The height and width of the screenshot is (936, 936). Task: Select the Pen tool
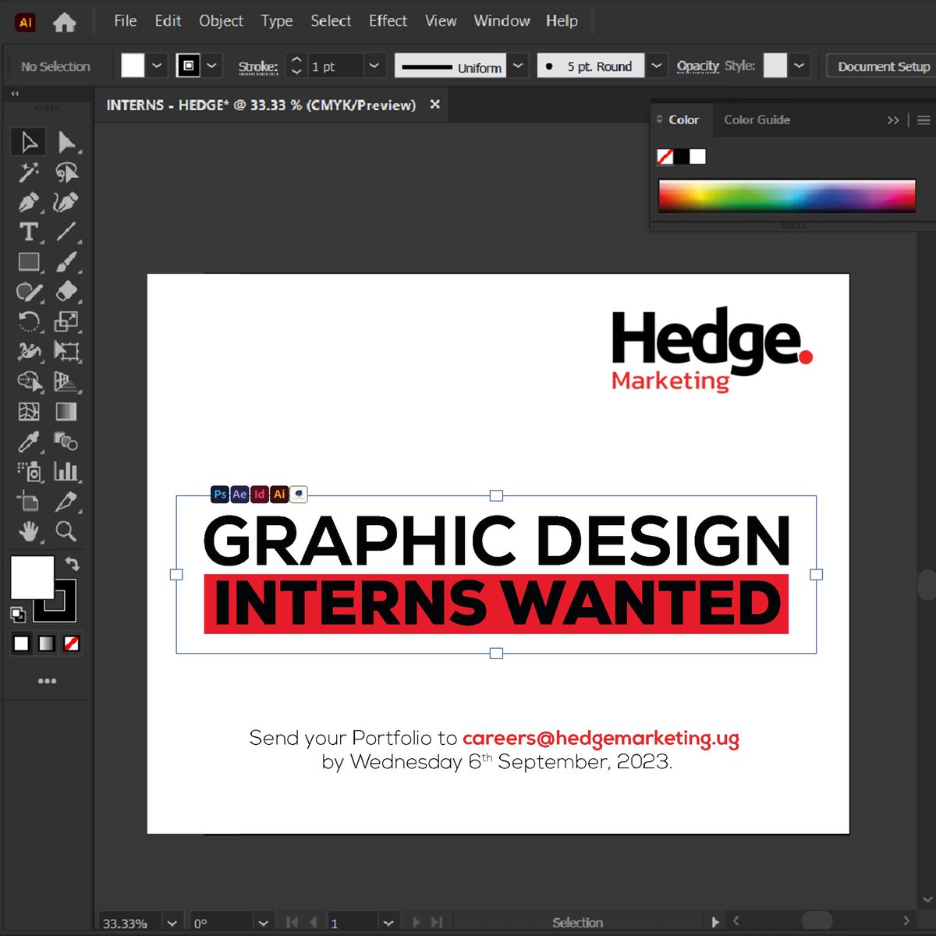click(x=29, y=202)
